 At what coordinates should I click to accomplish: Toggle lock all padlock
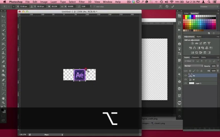[x=201, y=71]
